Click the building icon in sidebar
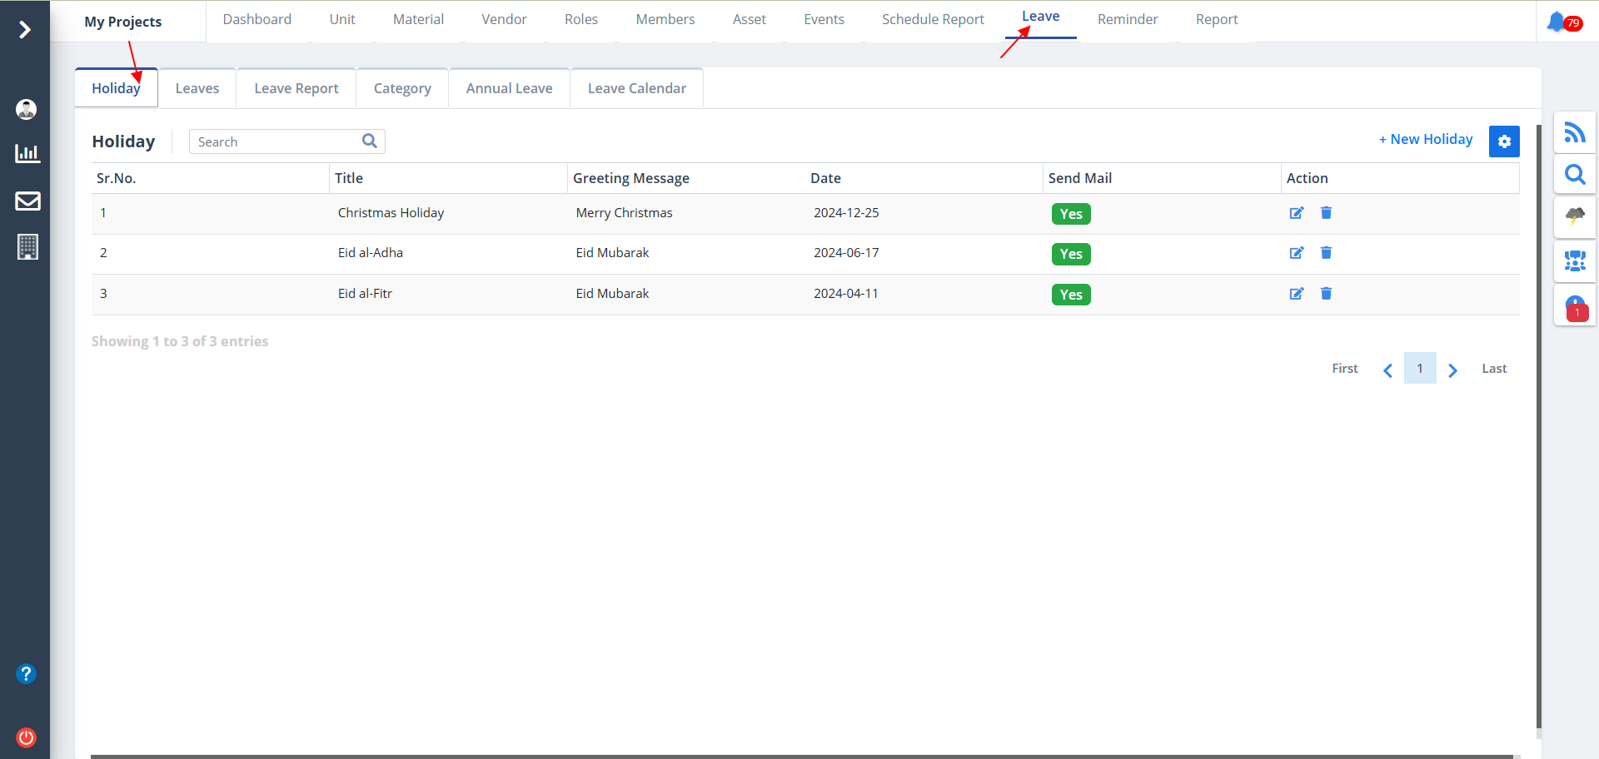The width and height of the screenshot is (1599, 759). click(27, 246)
